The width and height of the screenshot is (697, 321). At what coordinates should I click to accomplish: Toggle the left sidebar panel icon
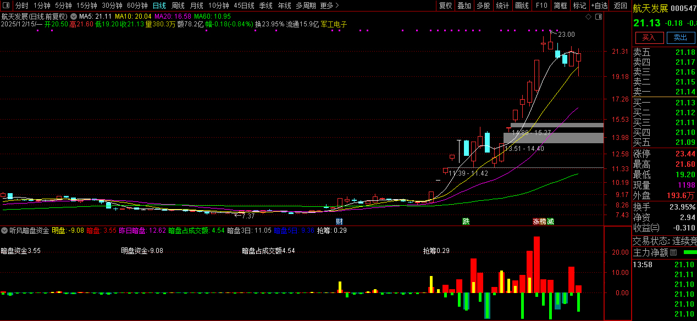click(x=7, y=5)
